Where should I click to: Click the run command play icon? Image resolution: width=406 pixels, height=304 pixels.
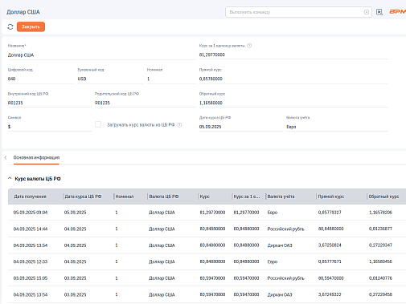pyautogui.click(x=379, y=12)
